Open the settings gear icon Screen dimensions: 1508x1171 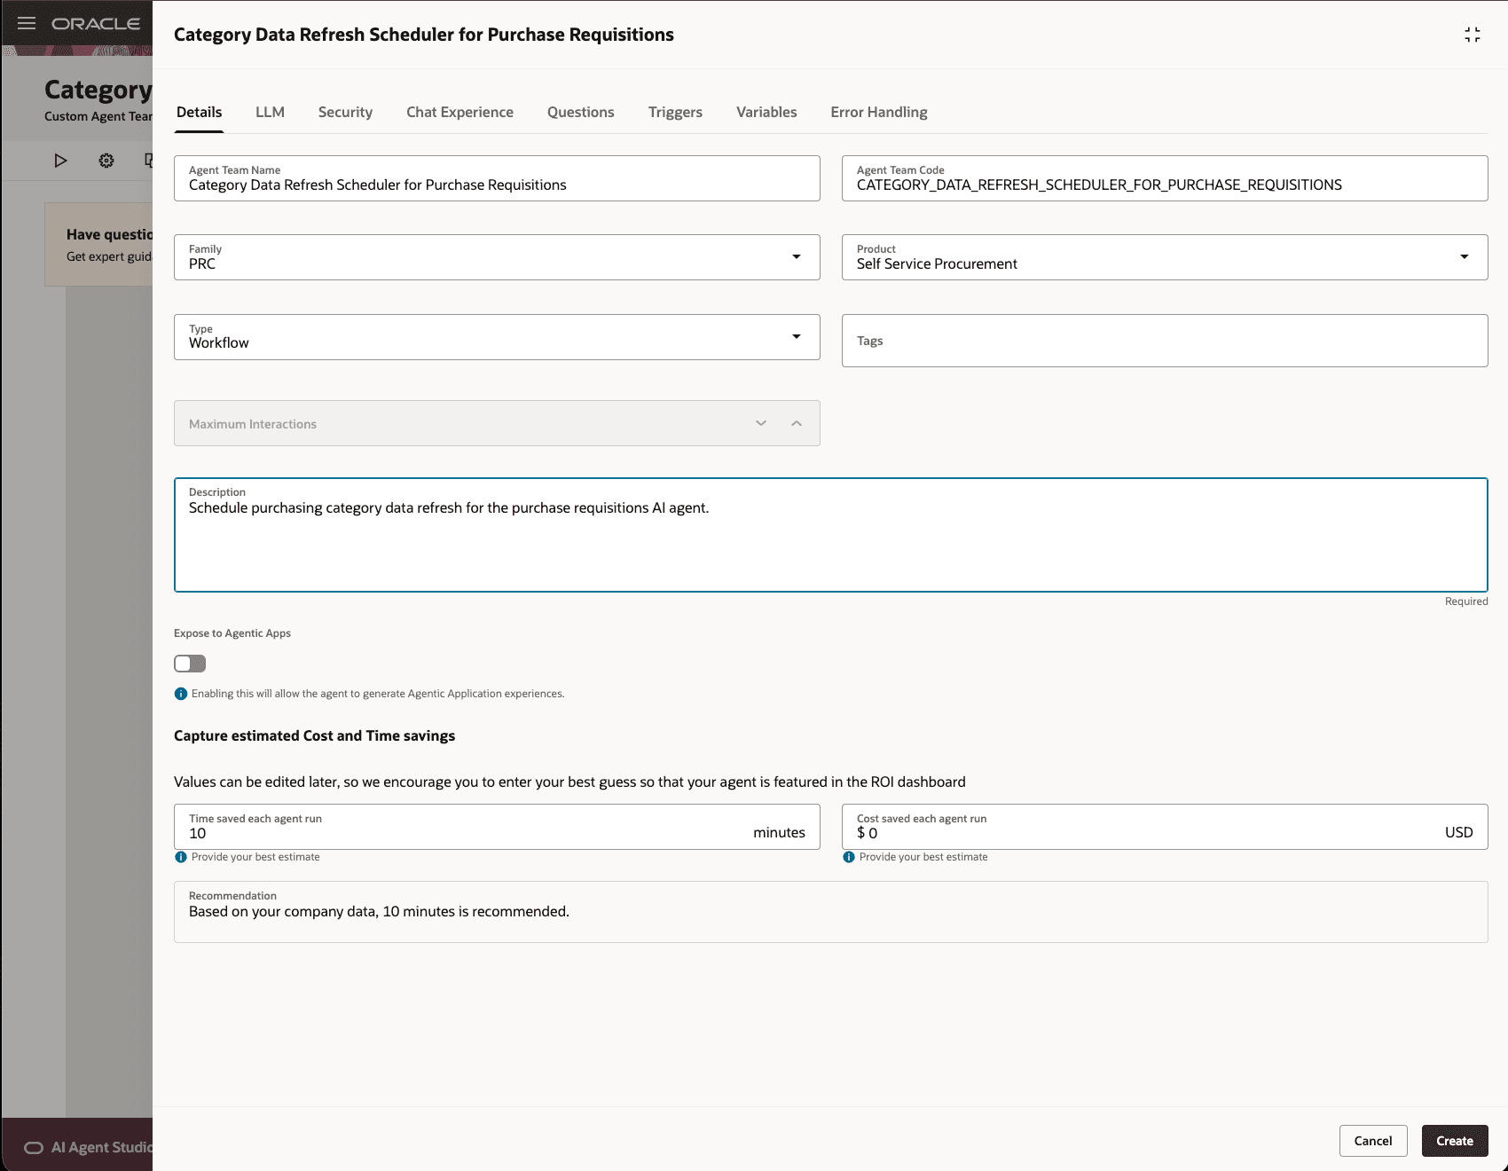pyautogui.click(x=105, y=161)
